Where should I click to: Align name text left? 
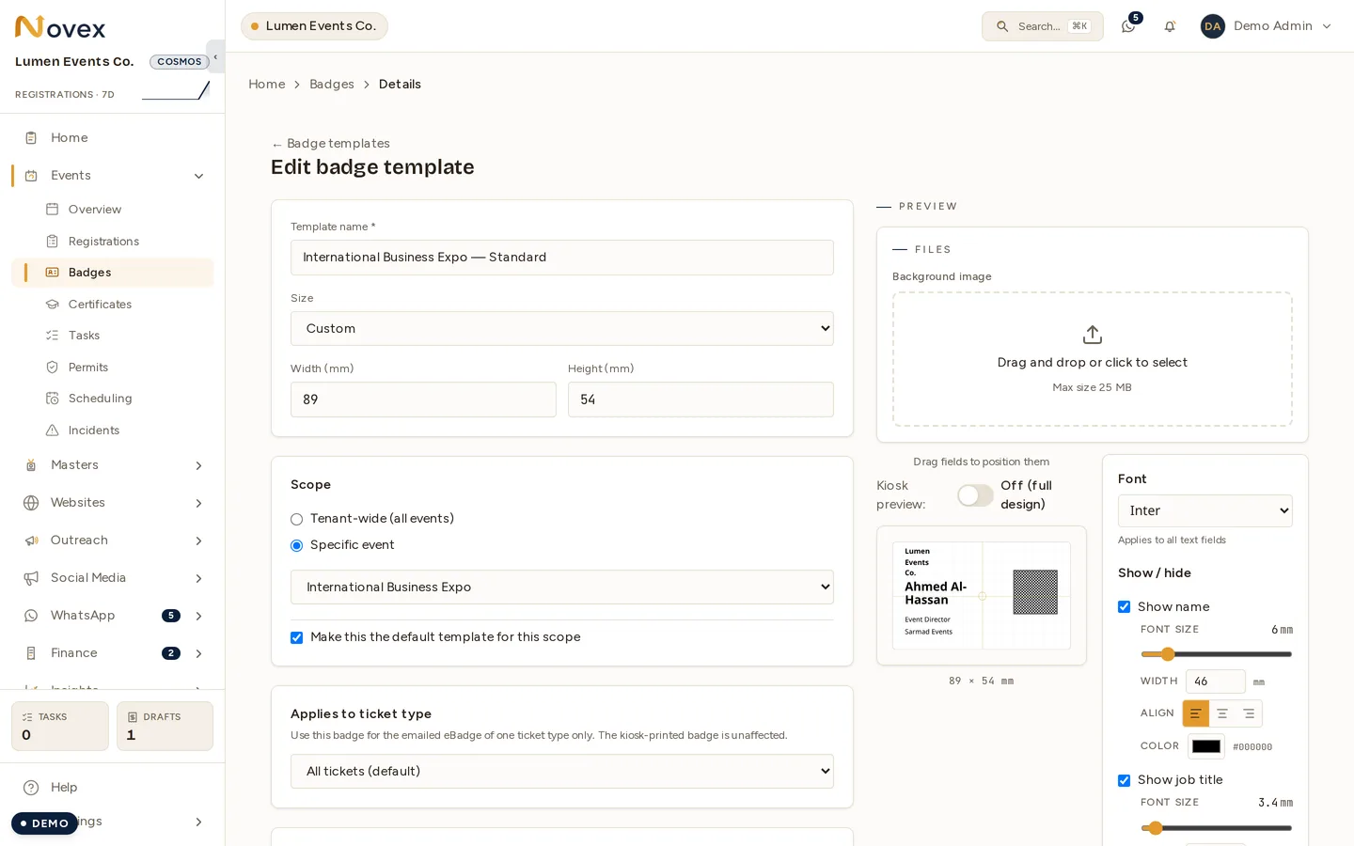(1195, 713)
